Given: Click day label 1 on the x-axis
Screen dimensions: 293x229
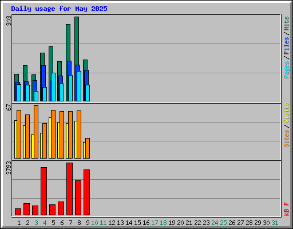Looking at the screenshot, I should [19, 223].
